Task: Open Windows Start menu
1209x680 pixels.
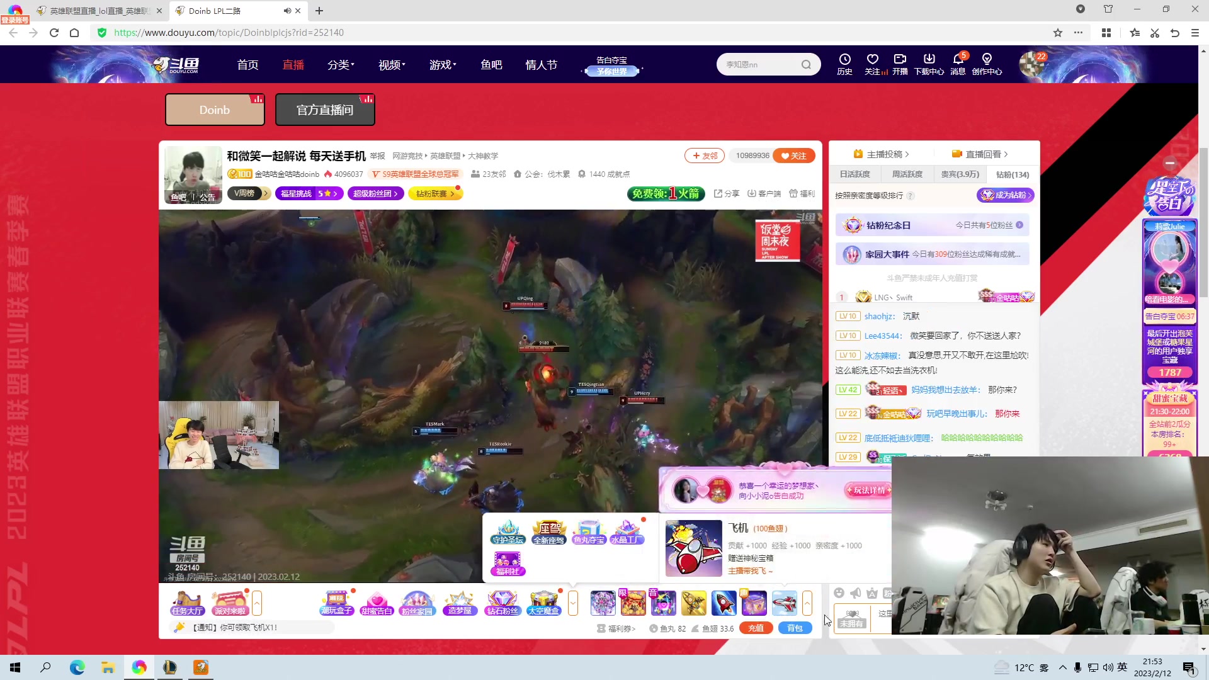Action: click(15, 667)
